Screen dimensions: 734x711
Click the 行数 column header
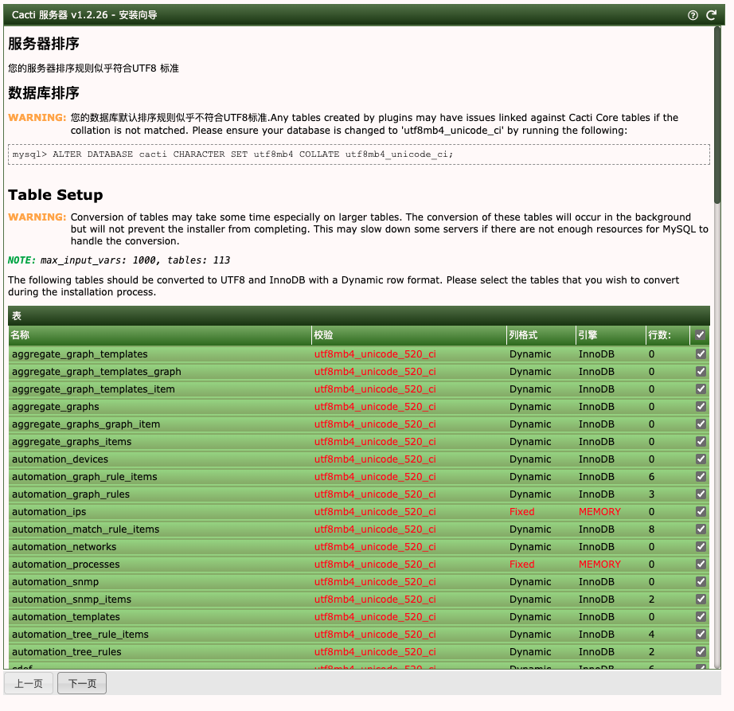point(667,335)
